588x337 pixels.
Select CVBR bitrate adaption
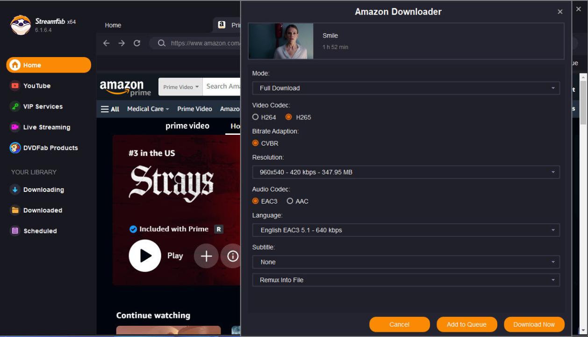(265, 143)
